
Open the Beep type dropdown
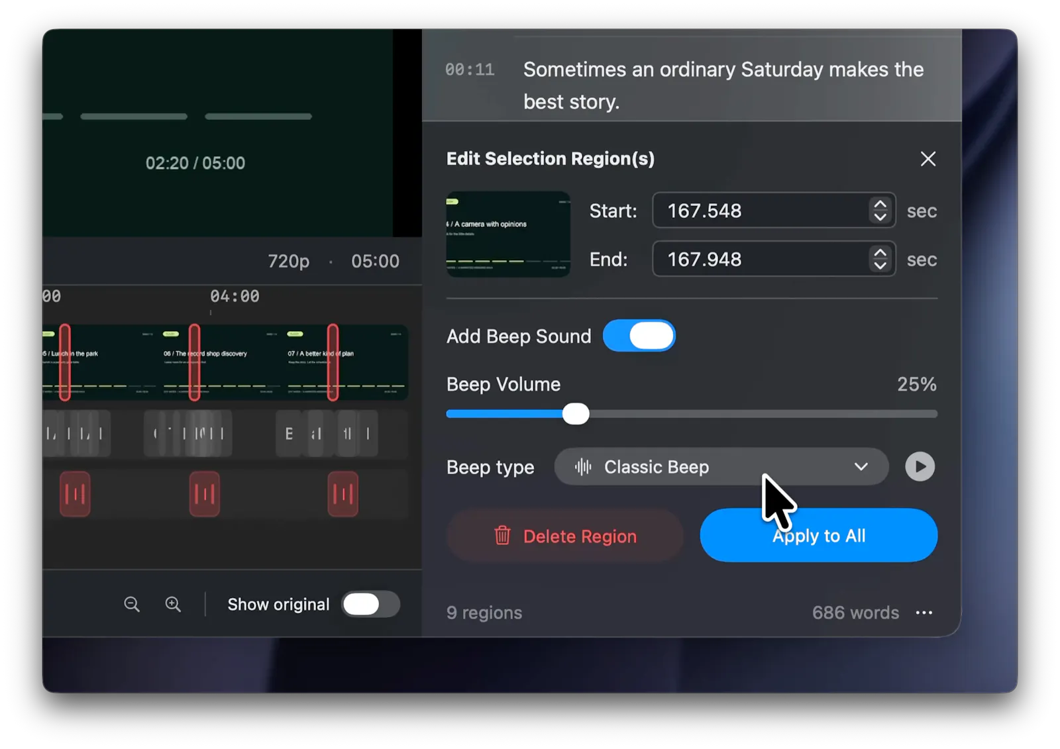point(721,467)
